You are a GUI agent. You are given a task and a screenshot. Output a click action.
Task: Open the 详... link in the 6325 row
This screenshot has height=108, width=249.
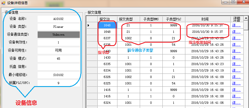tap(236, 83)
